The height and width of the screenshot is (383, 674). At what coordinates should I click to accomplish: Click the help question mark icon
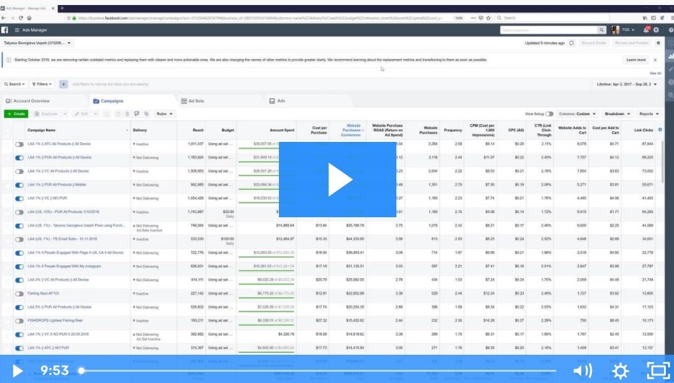click(671, 30)
